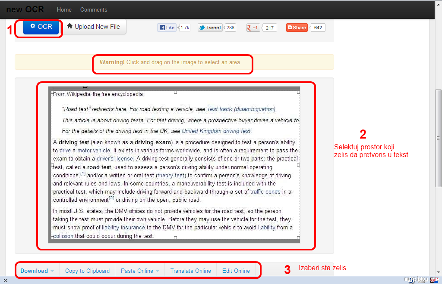Click the bottom-middle selection resize handle

pyautogui.click(x=175, y=238)
